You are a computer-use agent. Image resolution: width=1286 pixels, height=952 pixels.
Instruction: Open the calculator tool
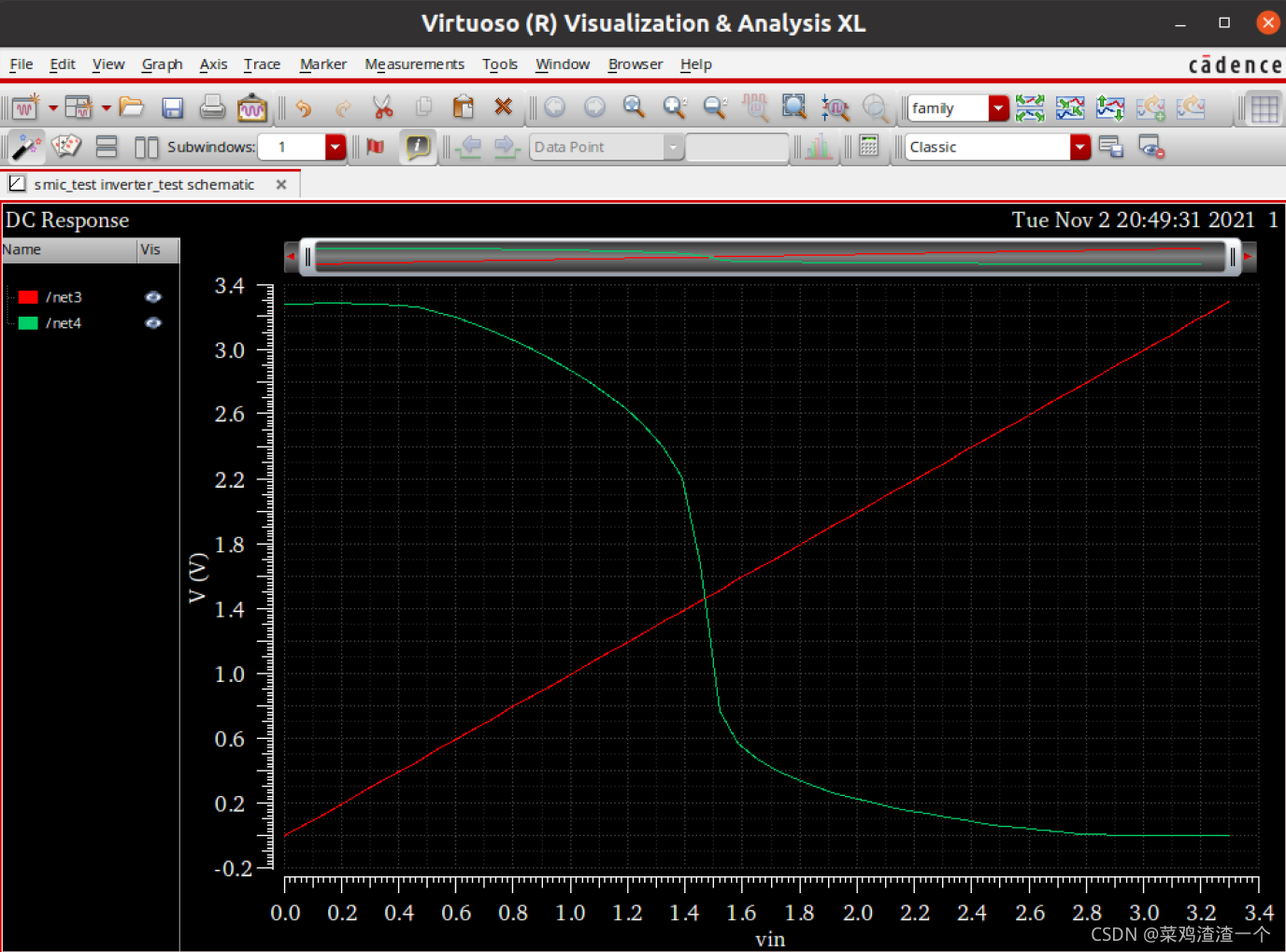tap(868, 146)
